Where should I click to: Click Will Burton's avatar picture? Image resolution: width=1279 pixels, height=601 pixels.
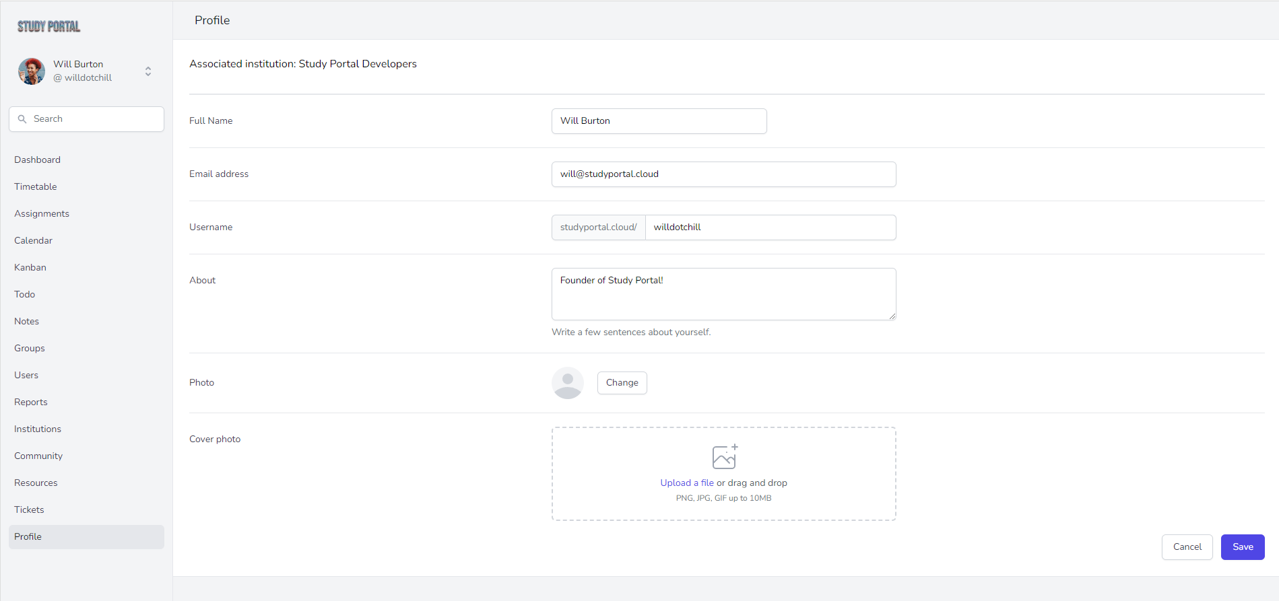[x=32, y=71]
